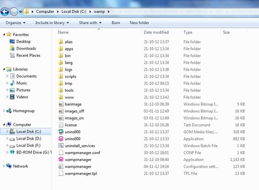Select the 'logs' folder name
Image resolution: width=259 pixels, height=190 pixels.
pyautogui.click(x=68, y=70)
